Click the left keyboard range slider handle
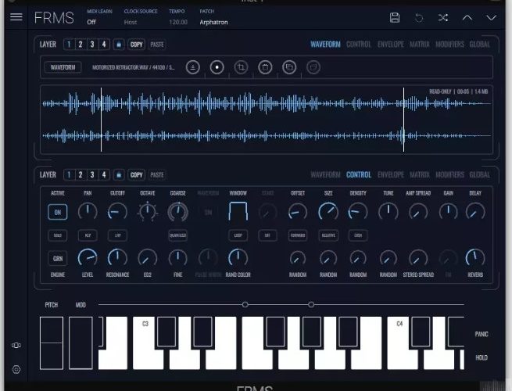512x391 pixels. tap(245, 305)
